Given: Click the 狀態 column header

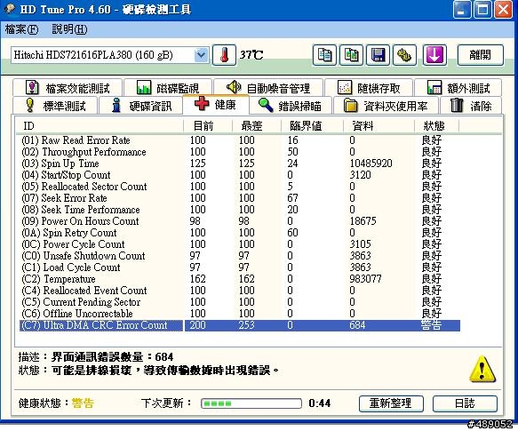Looking at the screenshot, I should (x=437, y=126).
